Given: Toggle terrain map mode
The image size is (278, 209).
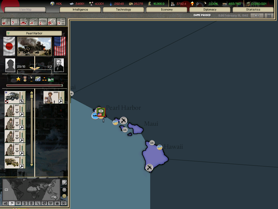Looking at the screenshot, I should (x=5, y=203).
